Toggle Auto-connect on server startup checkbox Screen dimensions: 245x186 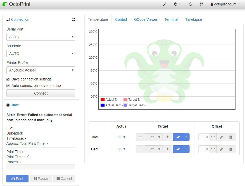click(8, 86)
